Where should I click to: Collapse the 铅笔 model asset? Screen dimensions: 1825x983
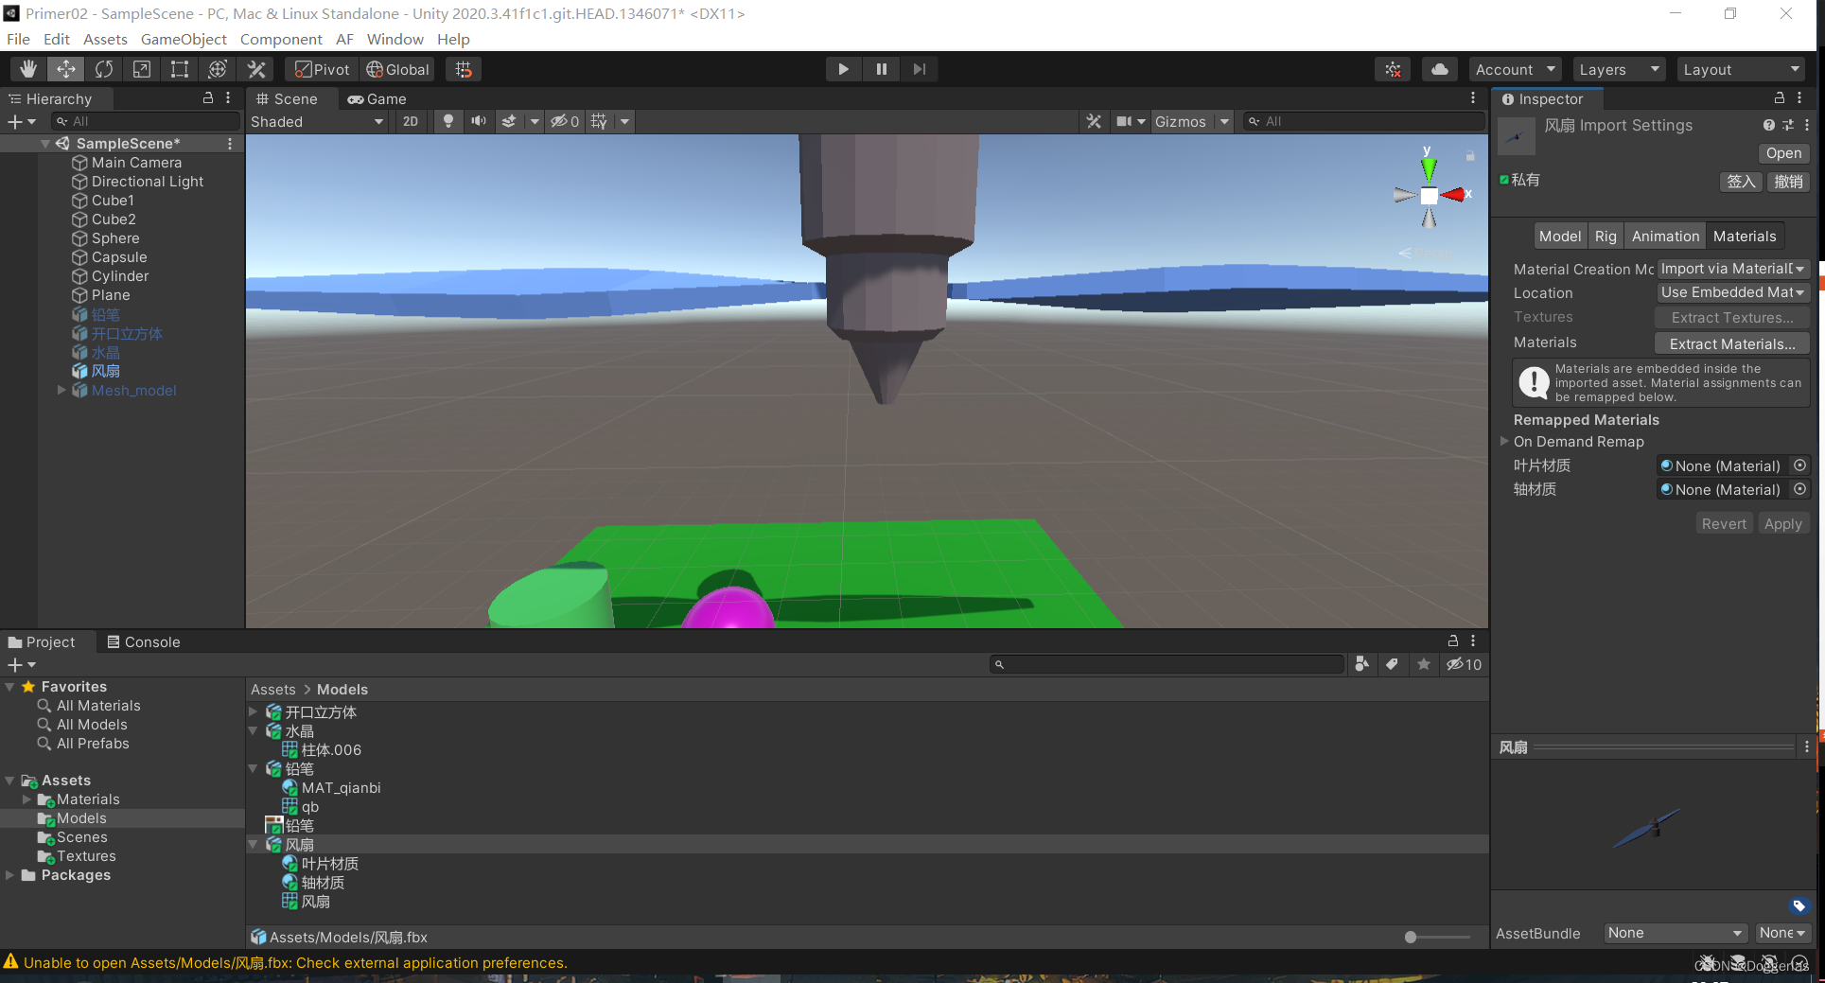point(254,768)
